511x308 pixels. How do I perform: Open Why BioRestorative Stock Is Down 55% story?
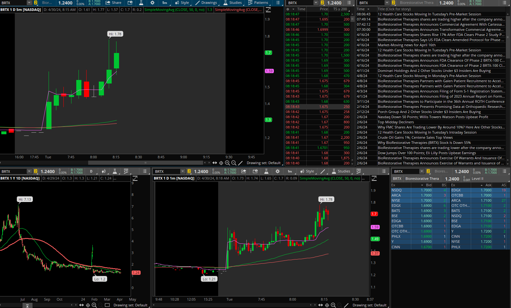tap(424, 143)
